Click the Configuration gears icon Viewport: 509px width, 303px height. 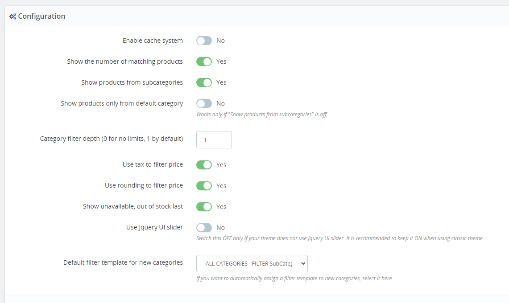tap(12, 16)
